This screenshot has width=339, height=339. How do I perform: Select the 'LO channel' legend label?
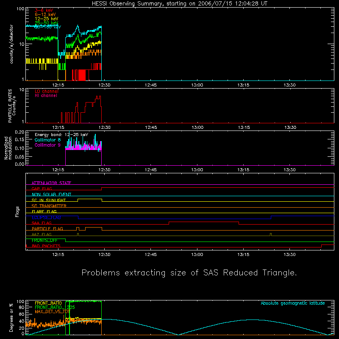47,91
